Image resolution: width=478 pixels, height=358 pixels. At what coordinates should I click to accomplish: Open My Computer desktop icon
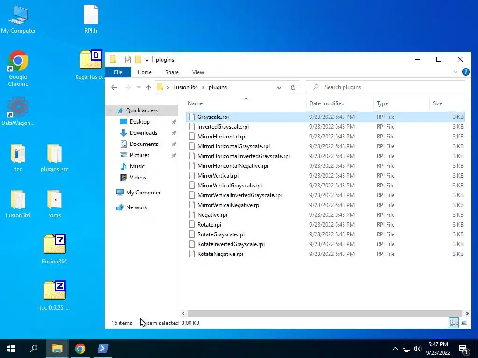[18, 19]
